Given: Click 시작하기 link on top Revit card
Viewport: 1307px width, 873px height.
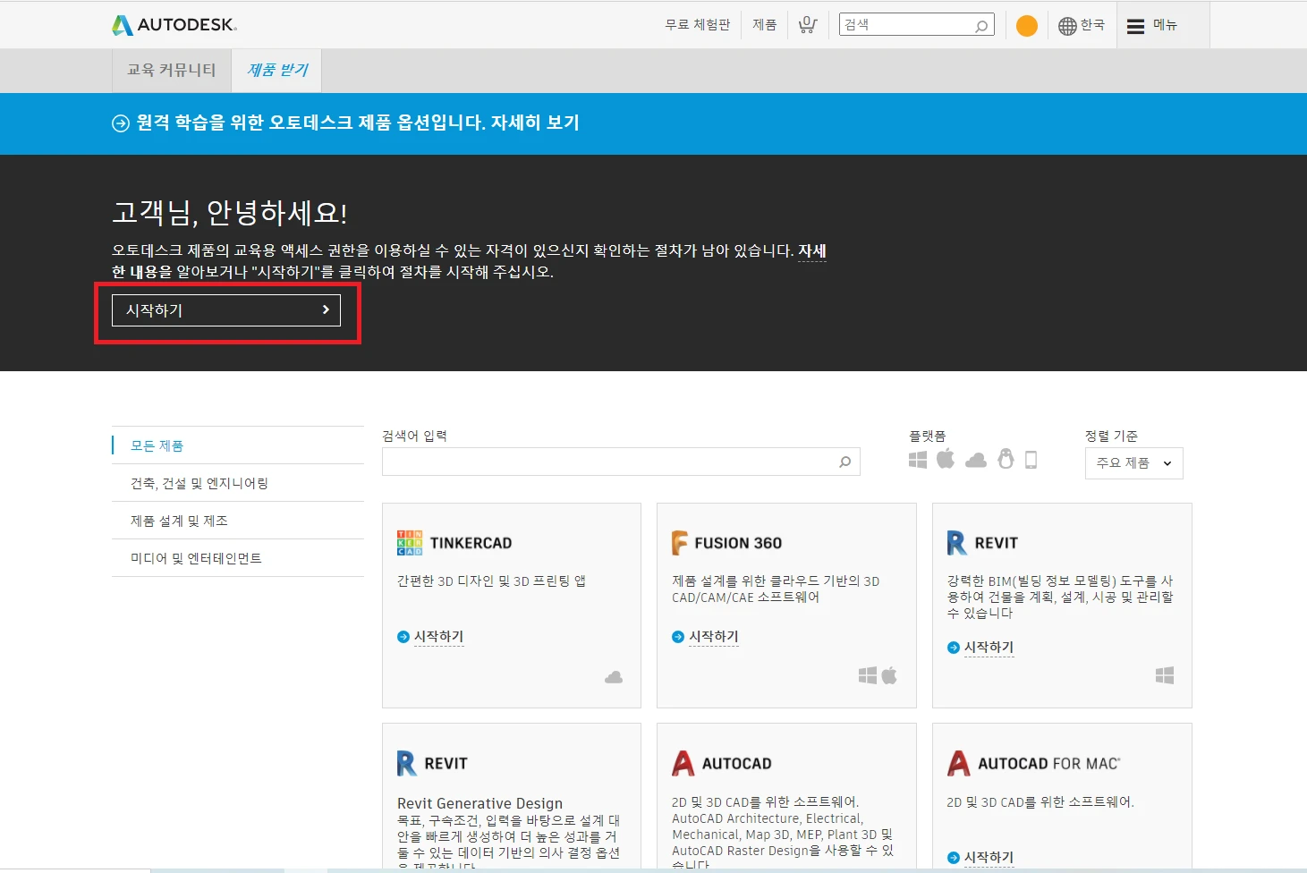Looking at the screenshot, I should [x=989, y=648].
